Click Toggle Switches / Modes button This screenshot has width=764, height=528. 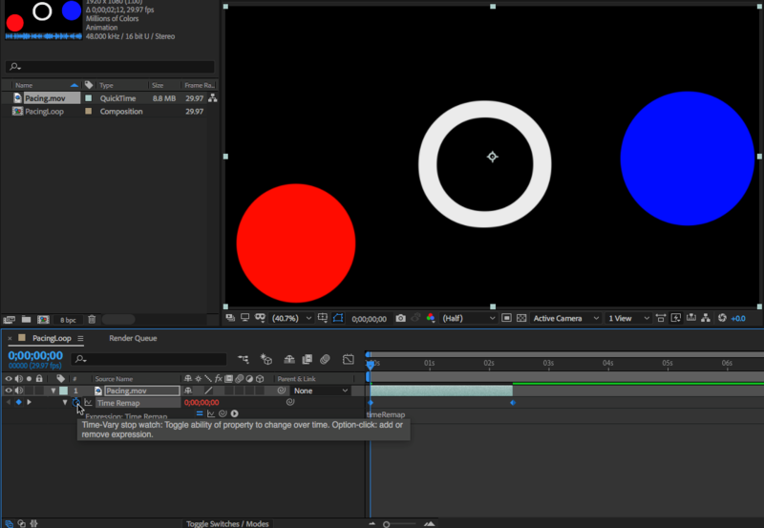(227, 523)
